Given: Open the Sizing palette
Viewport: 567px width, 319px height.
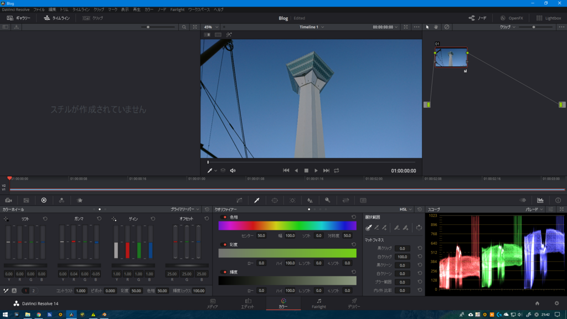Looking at the screenshot, I should click(346, 200).
